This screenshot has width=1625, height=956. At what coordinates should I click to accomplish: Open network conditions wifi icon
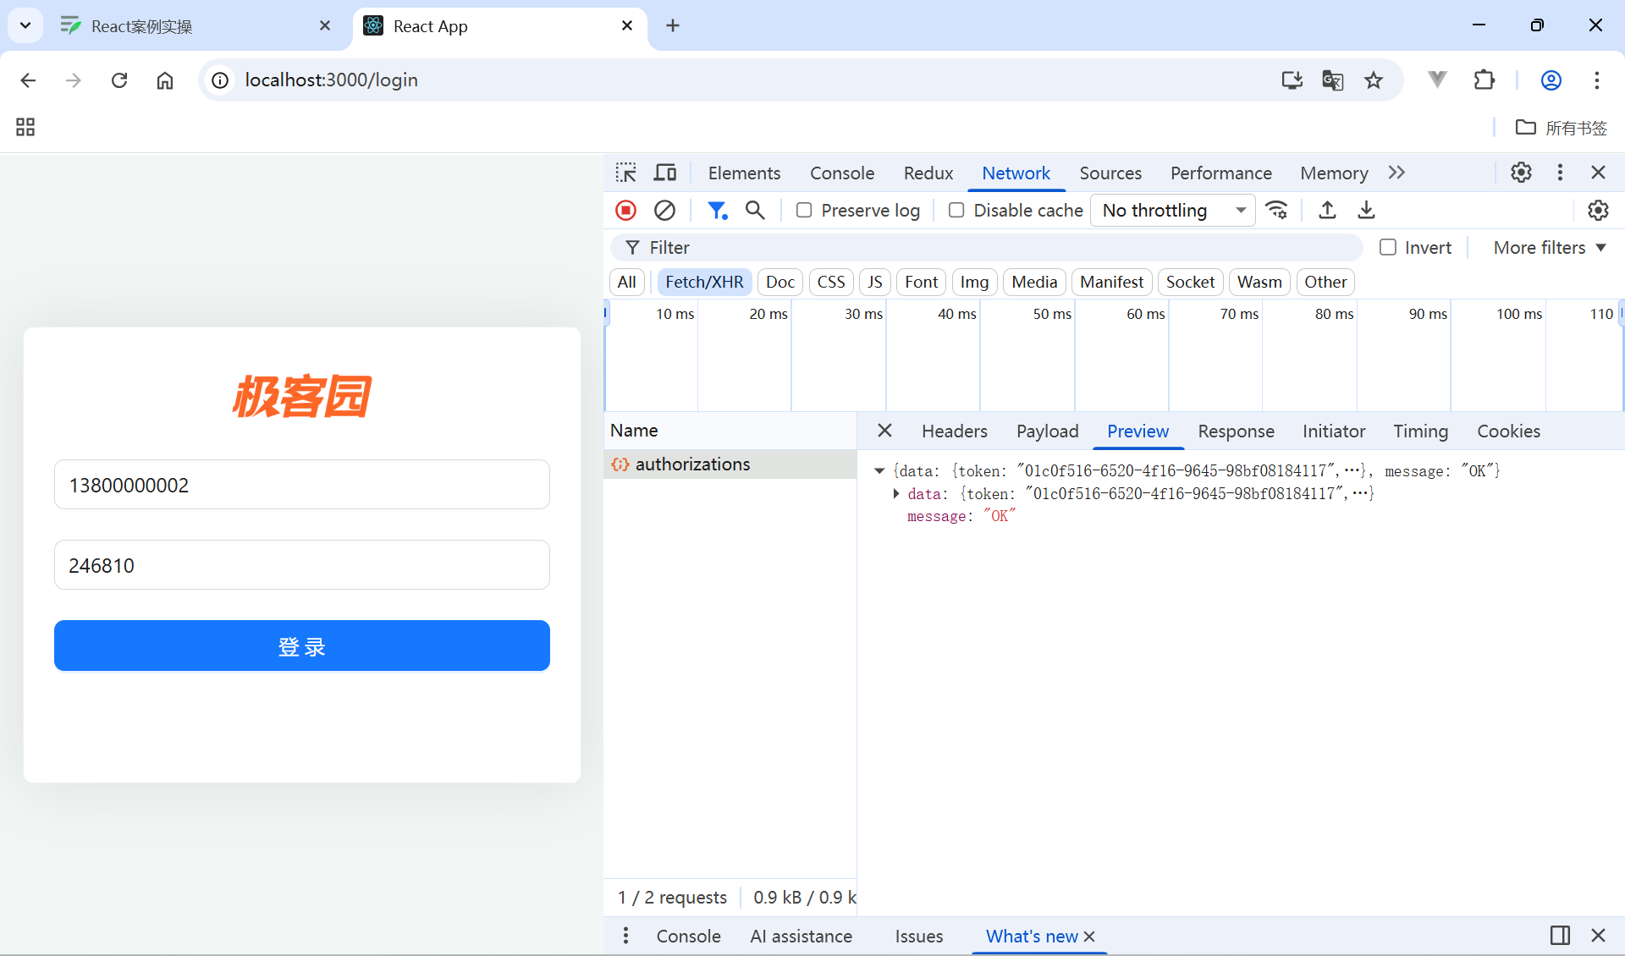click(1276, 210)
